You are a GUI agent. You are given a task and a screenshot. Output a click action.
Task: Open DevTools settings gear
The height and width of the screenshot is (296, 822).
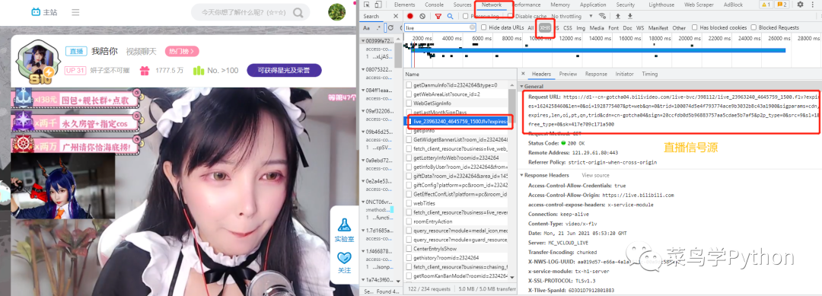(x=800, y=5)
